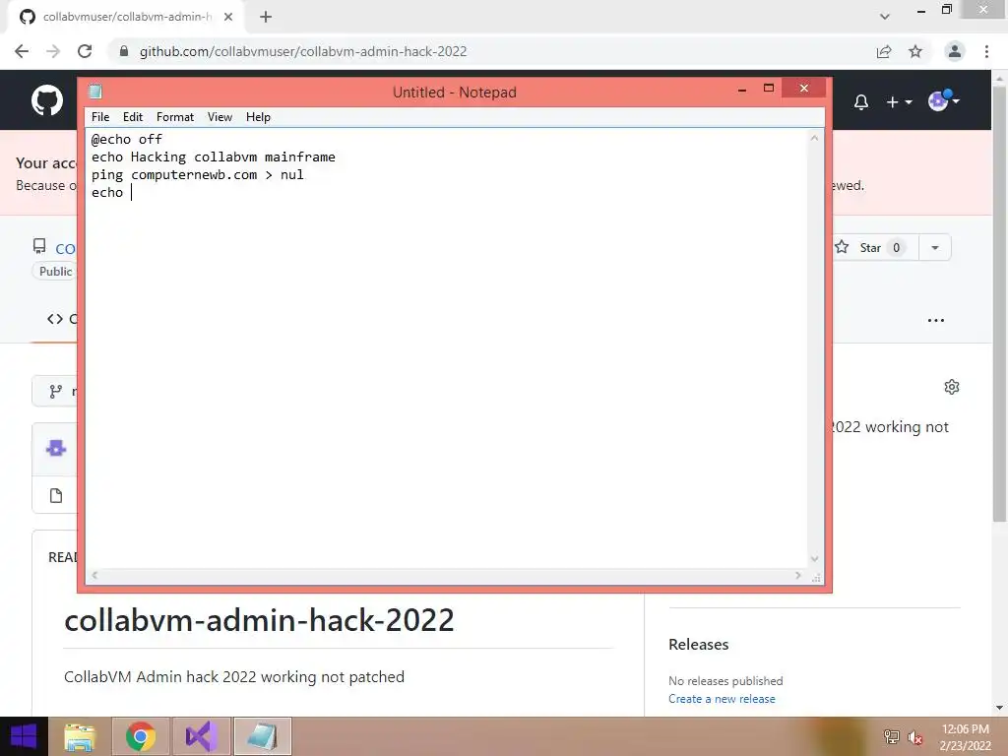Click the line 'ping computernewb.com > nul'
The height and width of the screenshot is (756, 1008).
point(197,175)
